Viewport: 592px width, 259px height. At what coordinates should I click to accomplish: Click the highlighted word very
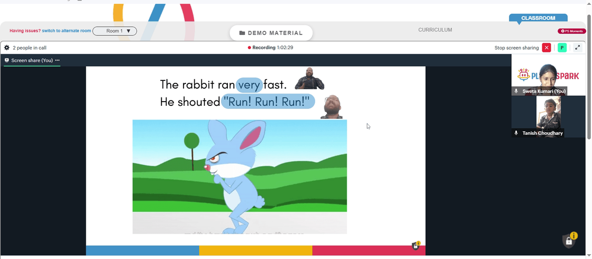click(x=249, y=85)
